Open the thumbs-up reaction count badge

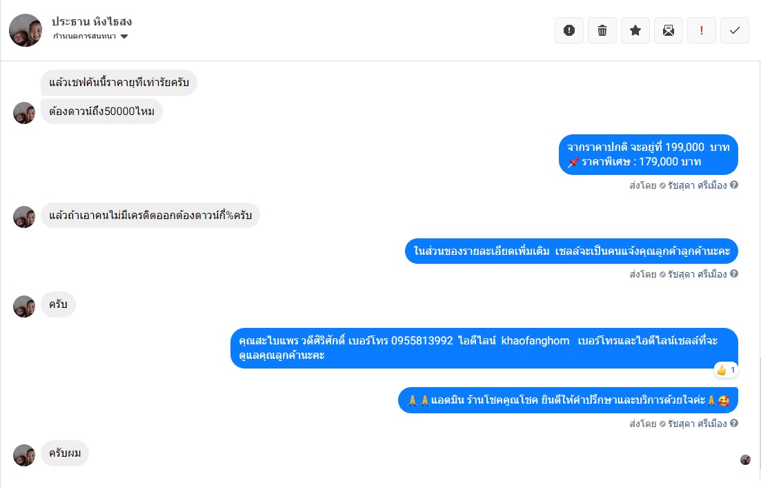click(726, 370)
